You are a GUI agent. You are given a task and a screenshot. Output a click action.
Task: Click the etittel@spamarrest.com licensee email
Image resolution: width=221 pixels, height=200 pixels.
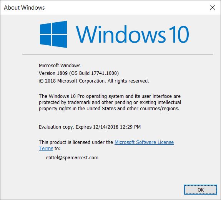point(72,157)
